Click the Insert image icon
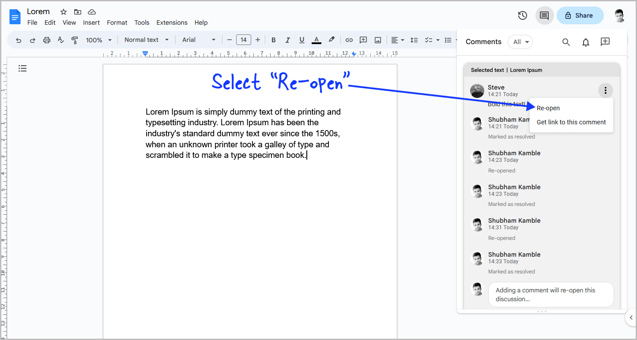This screenshot has height=340, width=637. 378,40
